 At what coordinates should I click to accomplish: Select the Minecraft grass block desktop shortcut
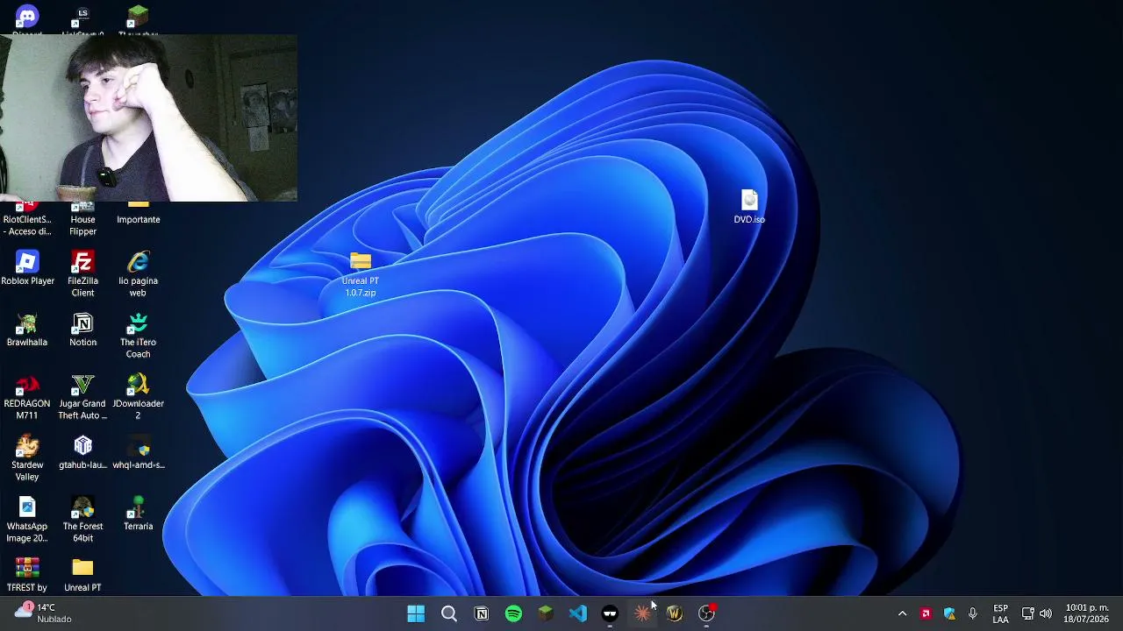click(x=138, y=18)
